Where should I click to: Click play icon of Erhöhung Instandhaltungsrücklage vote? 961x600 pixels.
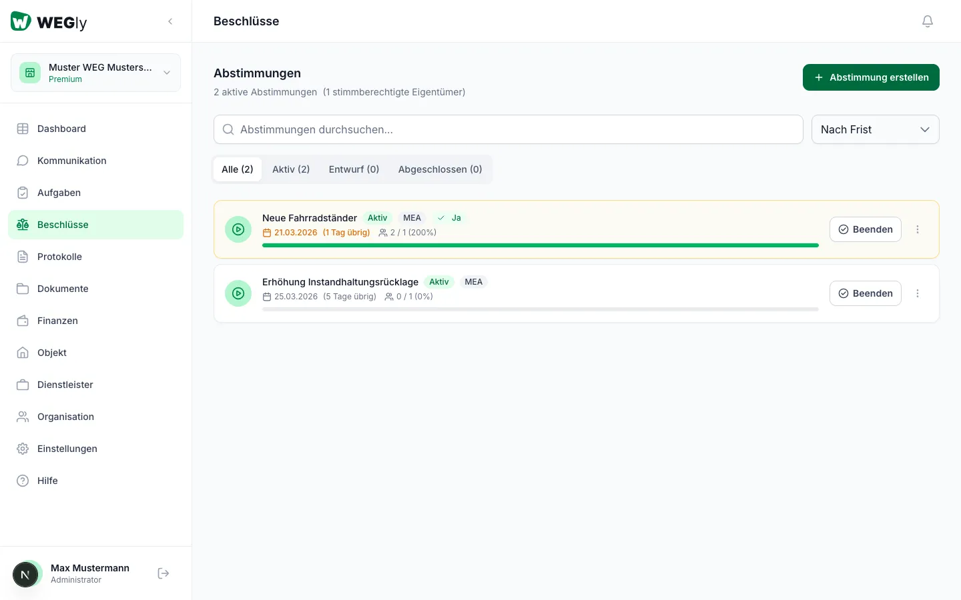238,293
